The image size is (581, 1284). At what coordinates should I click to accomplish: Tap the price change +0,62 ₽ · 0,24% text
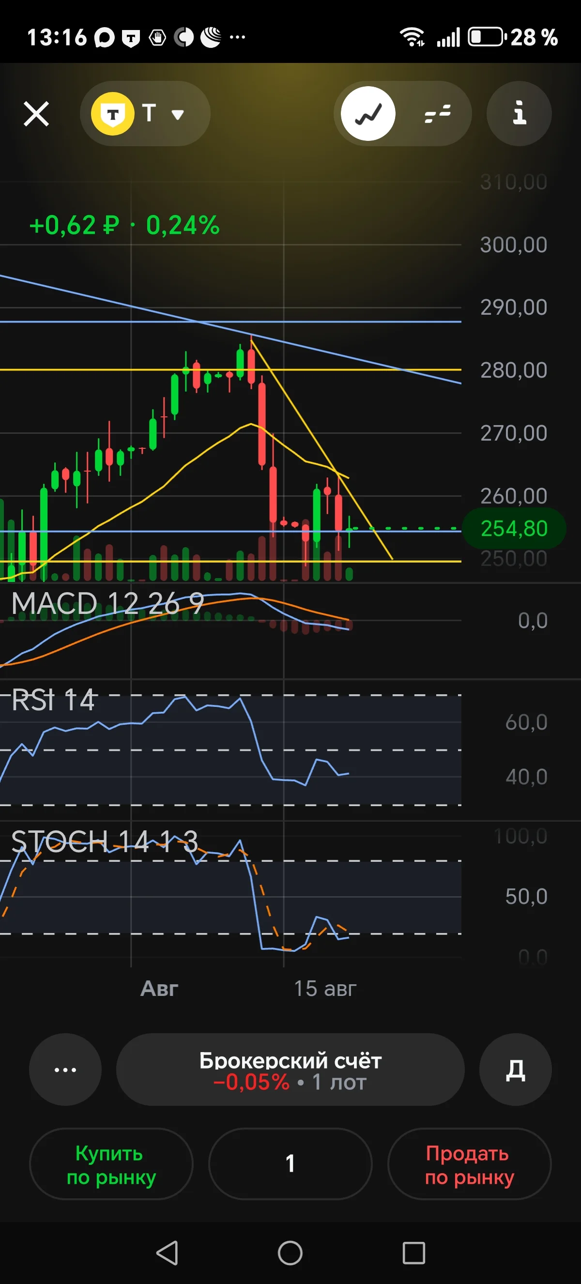pos(124,225)
